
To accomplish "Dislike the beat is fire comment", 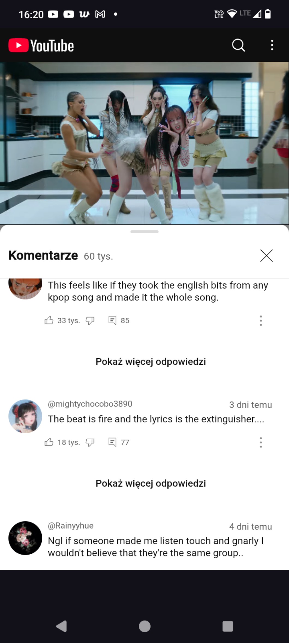I will [90, 442].
